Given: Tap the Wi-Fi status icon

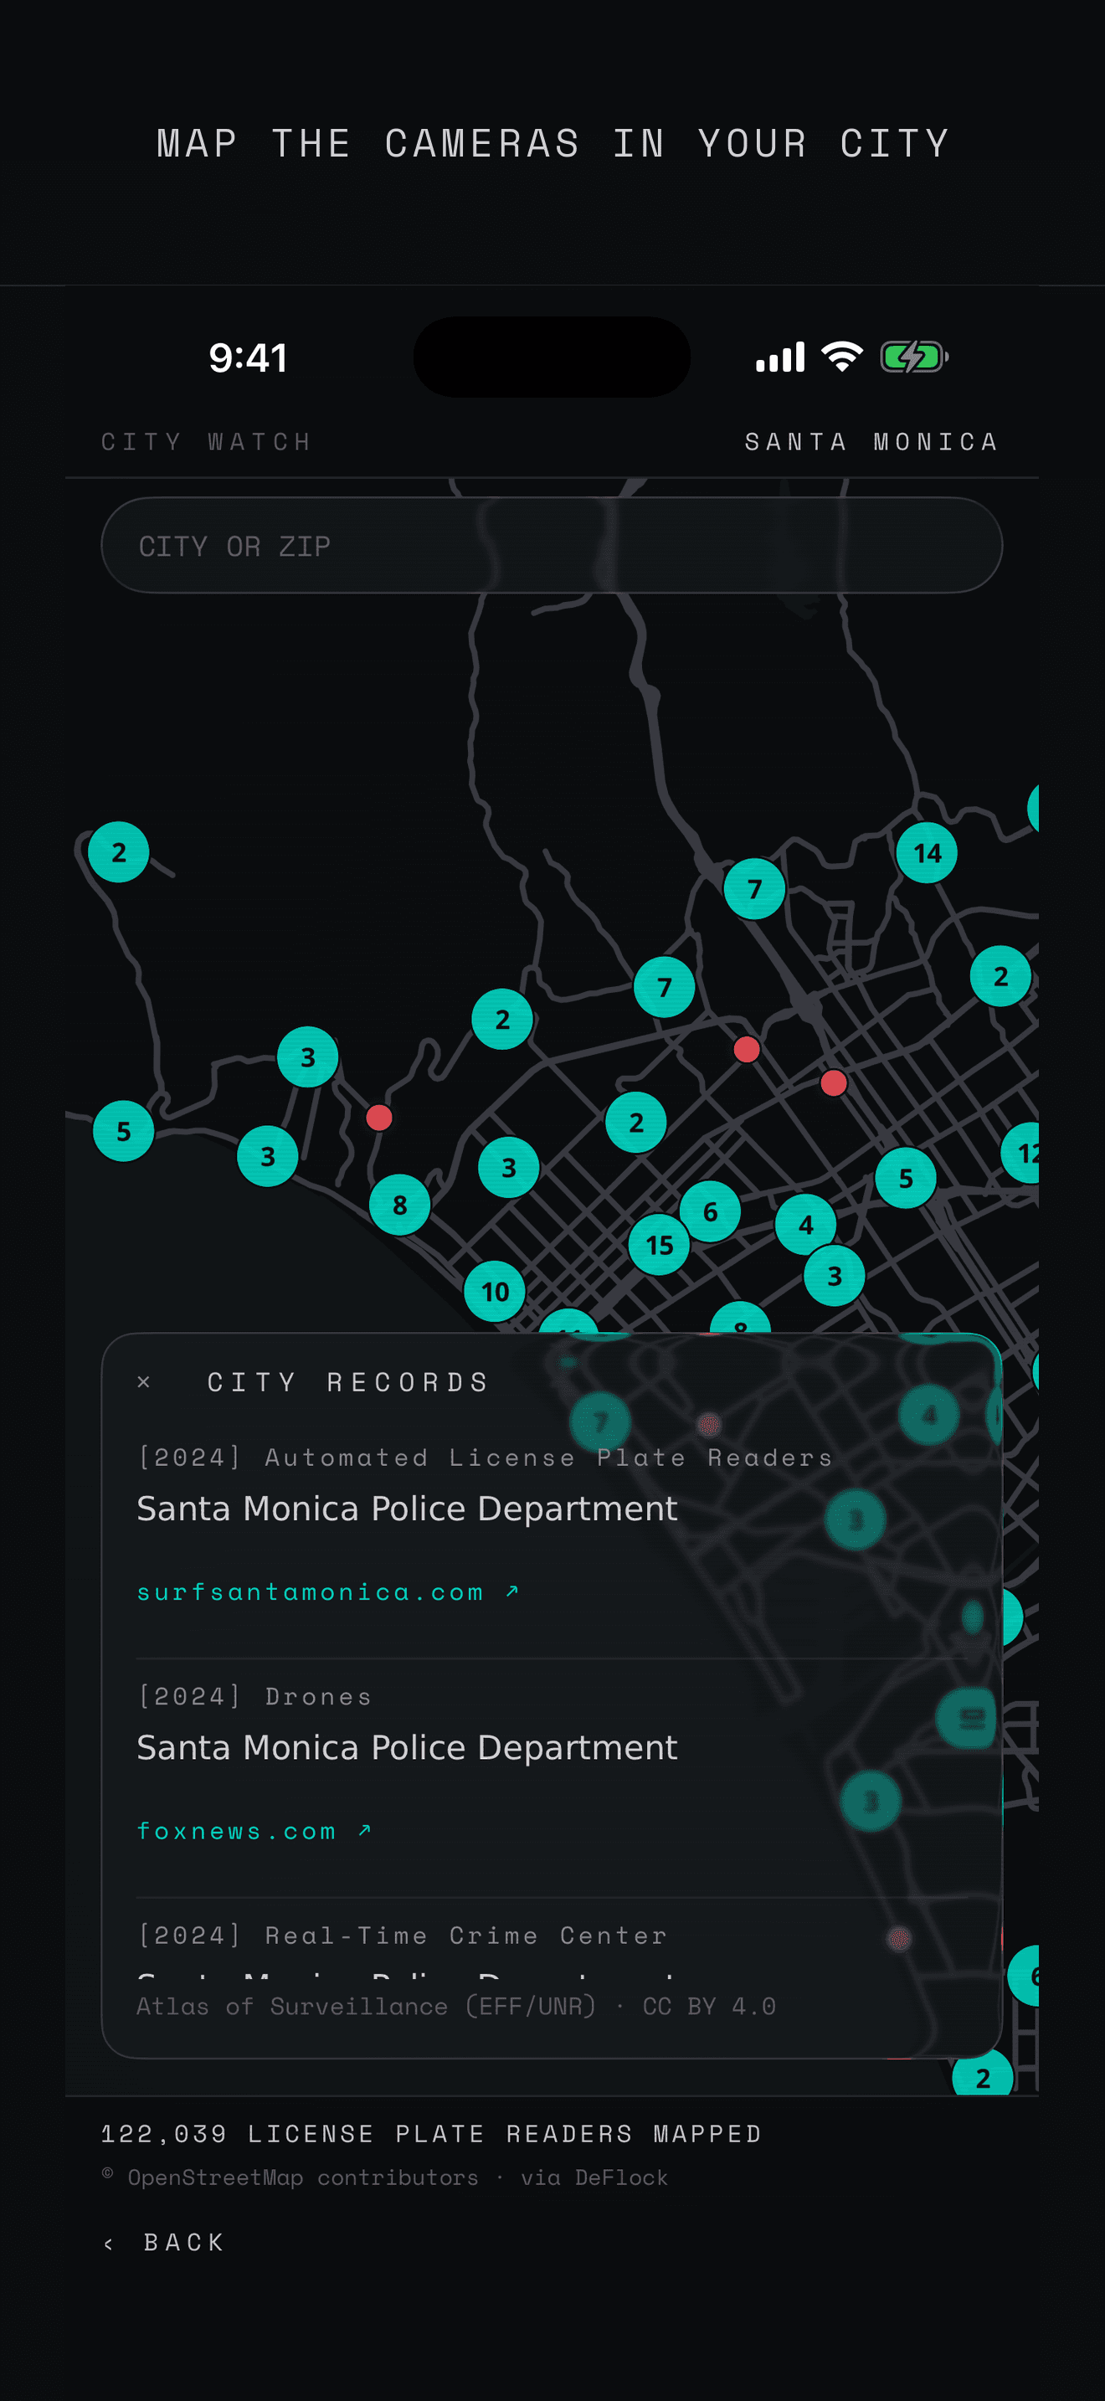Looking at the screenshot, I should (x=842, y=356).
